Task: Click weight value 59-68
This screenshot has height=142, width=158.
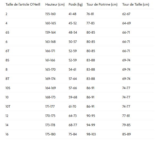Action: click(73, 97)
